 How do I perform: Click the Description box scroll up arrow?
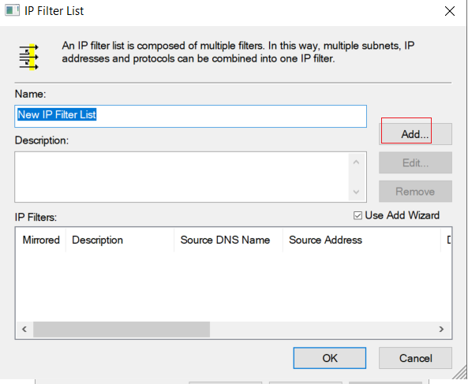point(356,162)
